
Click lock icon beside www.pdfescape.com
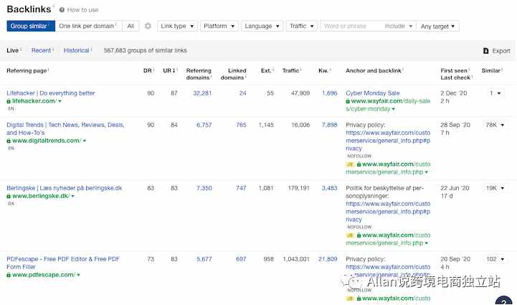9,275
